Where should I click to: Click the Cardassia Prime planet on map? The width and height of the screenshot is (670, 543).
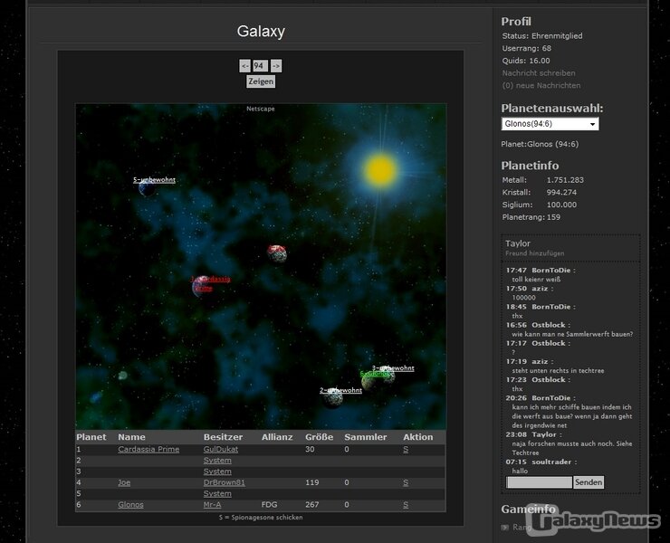(202, 287)
